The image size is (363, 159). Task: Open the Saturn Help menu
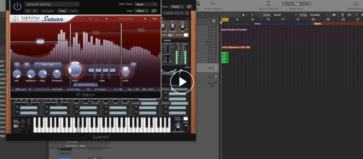coord(155,18)
